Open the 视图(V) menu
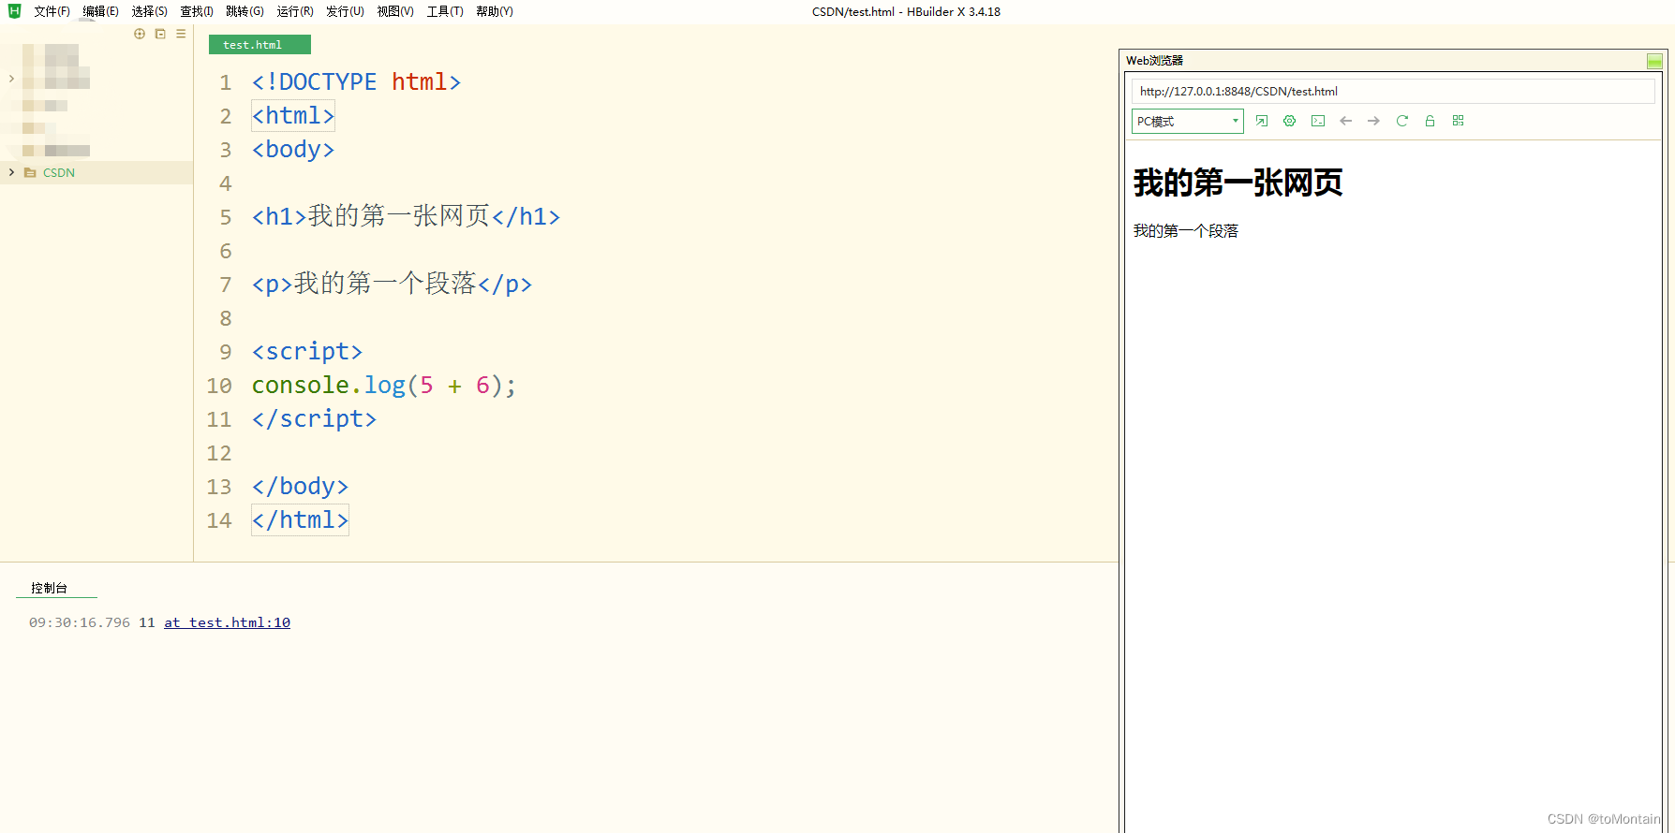This screenshot has height=833, width=1675. (x=395, y=11)
